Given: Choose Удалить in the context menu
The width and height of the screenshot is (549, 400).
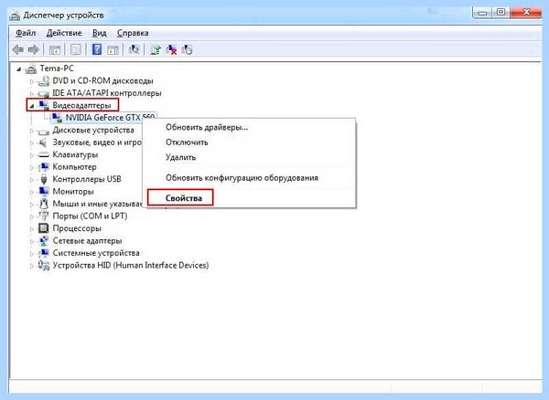Looking at the screenshot, I should tap(180, 157).
